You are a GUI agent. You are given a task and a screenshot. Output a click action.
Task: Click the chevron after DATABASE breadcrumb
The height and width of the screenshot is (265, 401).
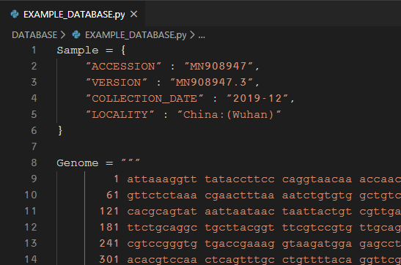click(x=63, y=35)
